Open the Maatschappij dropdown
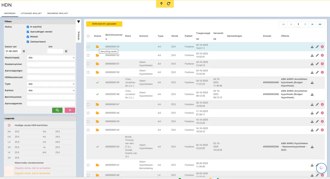330x179 pixels. pyautogui.click(x=51, y=58)
